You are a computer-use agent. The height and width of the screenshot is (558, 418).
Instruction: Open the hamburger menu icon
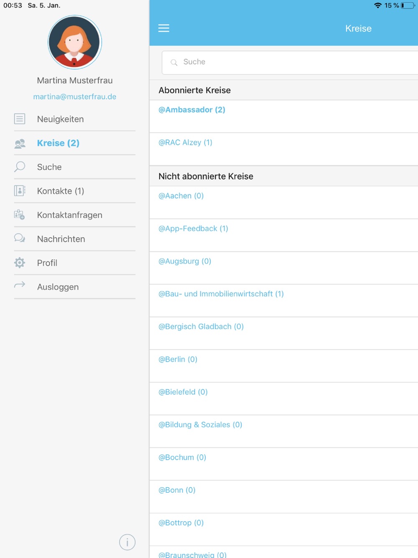pyautogui.click(x=163, y=28)
